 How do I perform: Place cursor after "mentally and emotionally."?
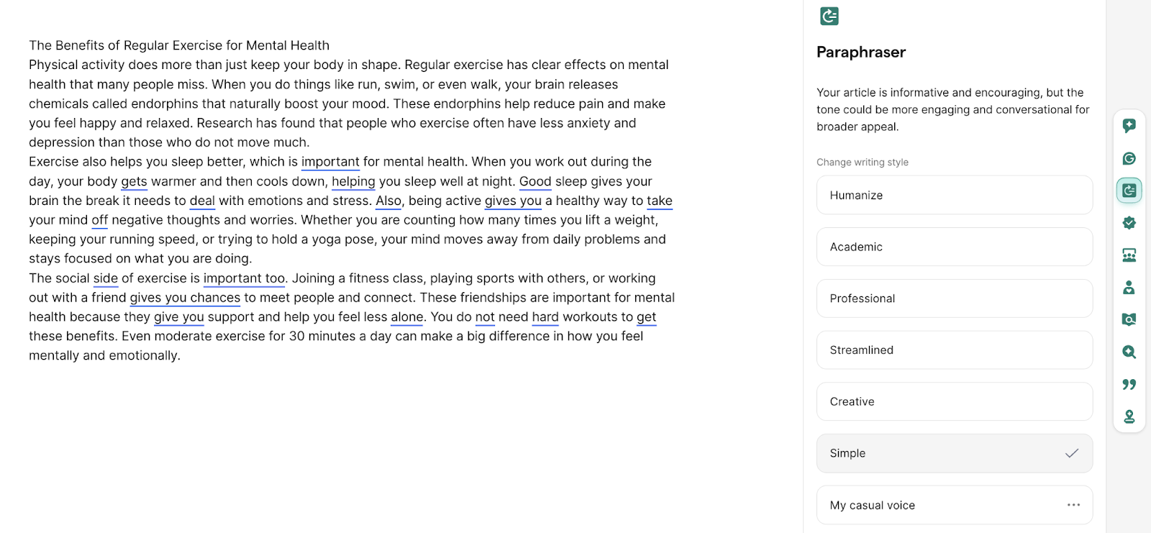tap(181, 356)
